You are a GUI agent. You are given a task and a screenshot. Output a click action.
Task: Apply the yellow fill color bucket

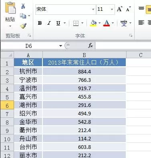[x=93, y=23]
